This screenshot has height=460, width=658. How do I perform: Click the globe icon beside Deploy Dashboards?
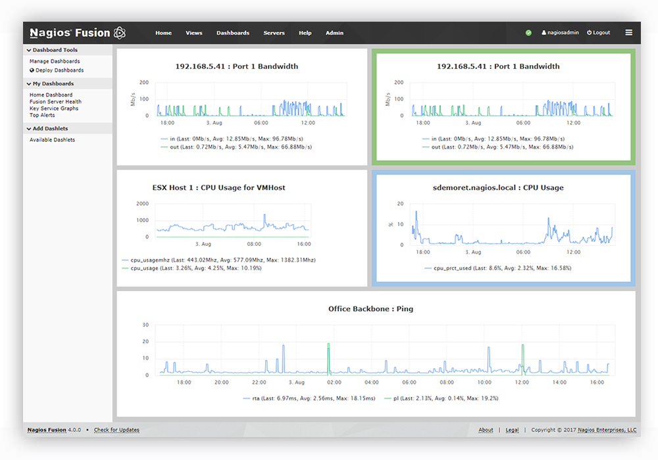tap(32, 70)
